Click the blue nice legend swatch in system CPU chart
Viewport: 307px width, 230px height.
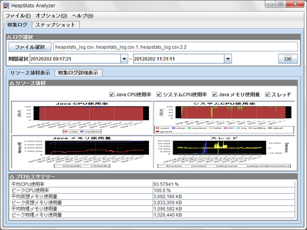pos(173,128)
